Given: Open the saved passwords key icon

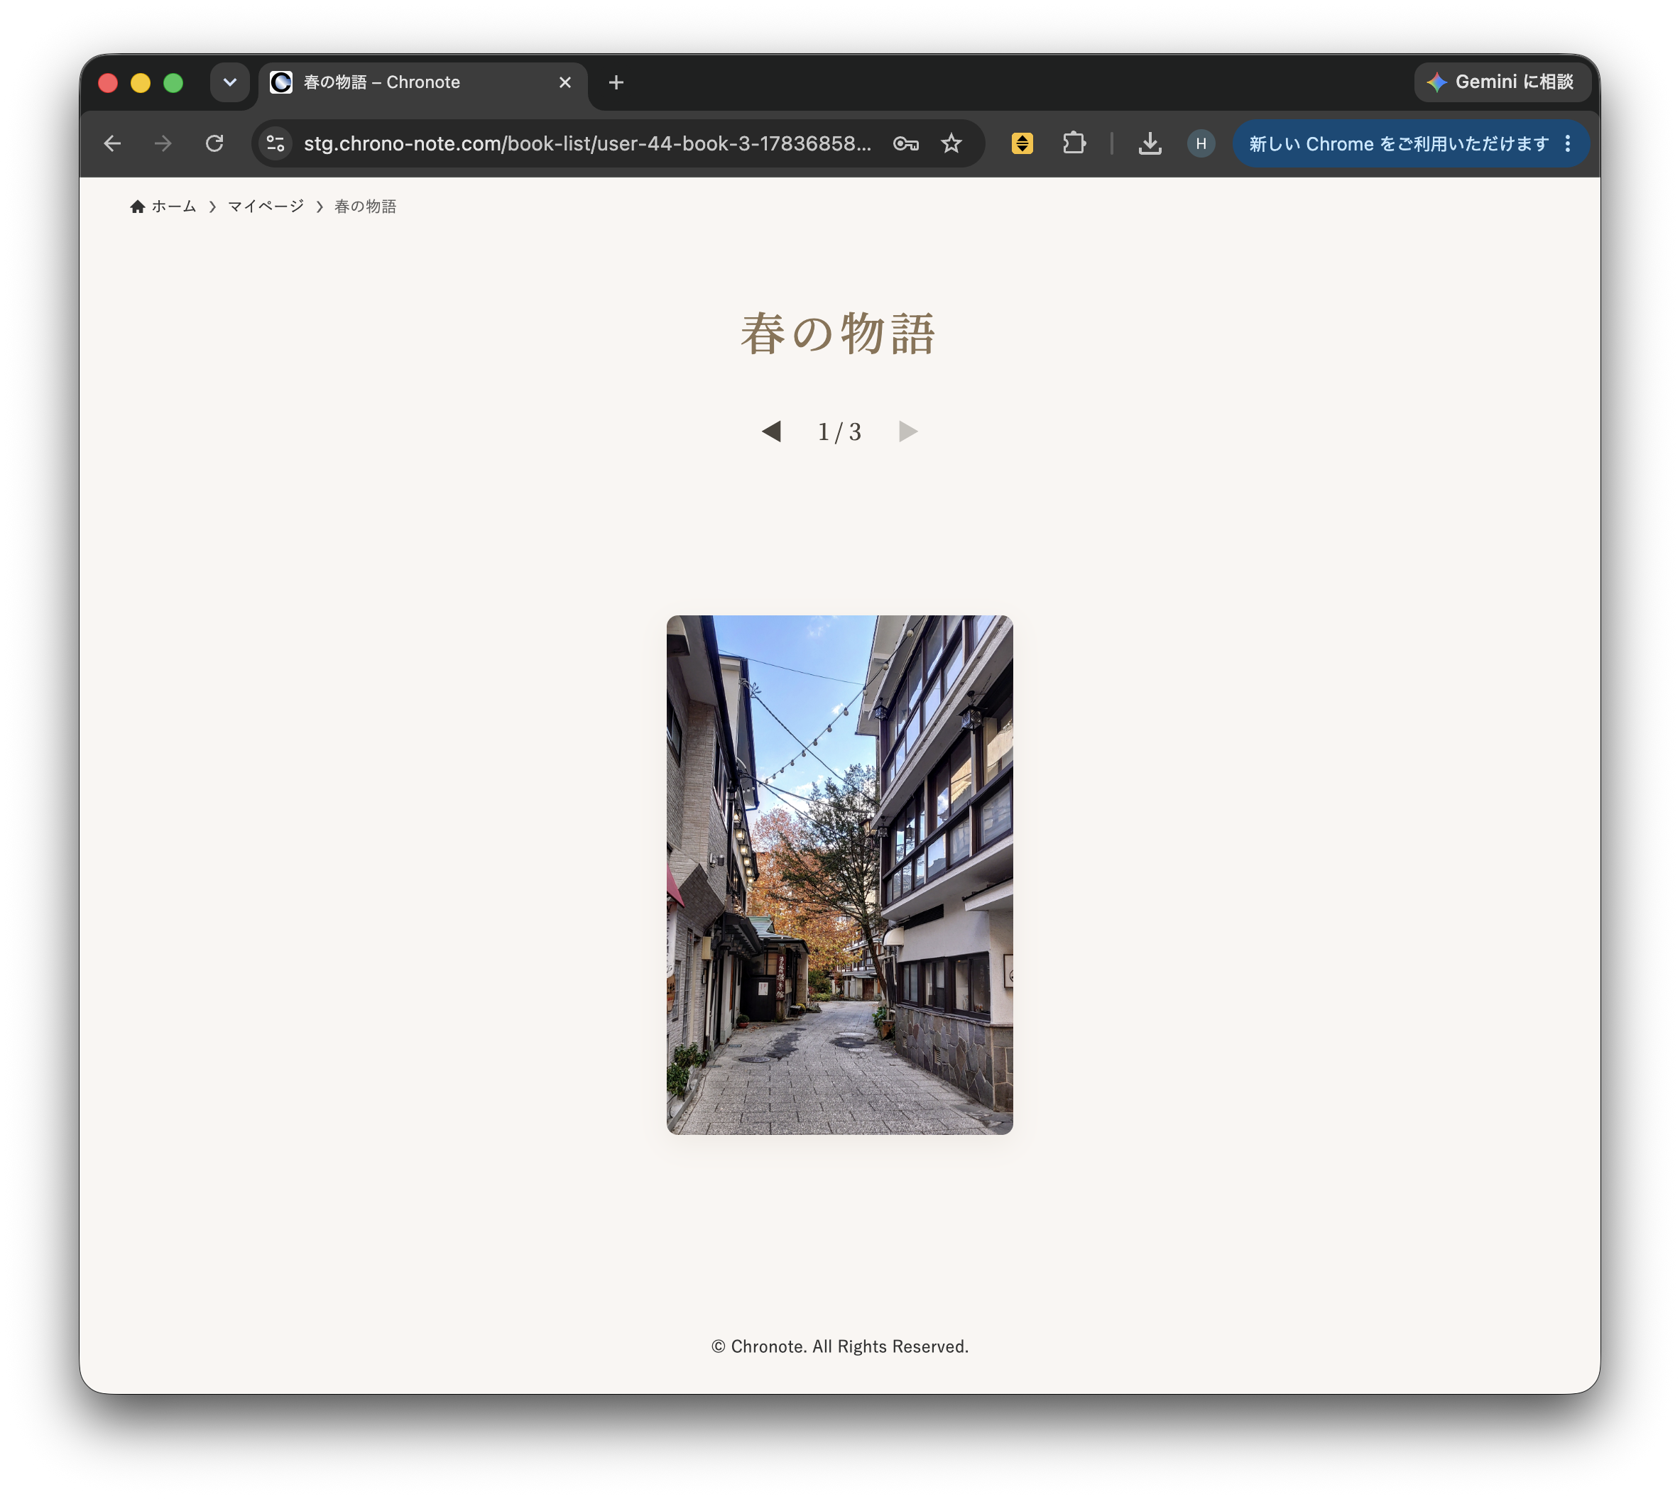Looking at the screenshot, I should 905,143.
